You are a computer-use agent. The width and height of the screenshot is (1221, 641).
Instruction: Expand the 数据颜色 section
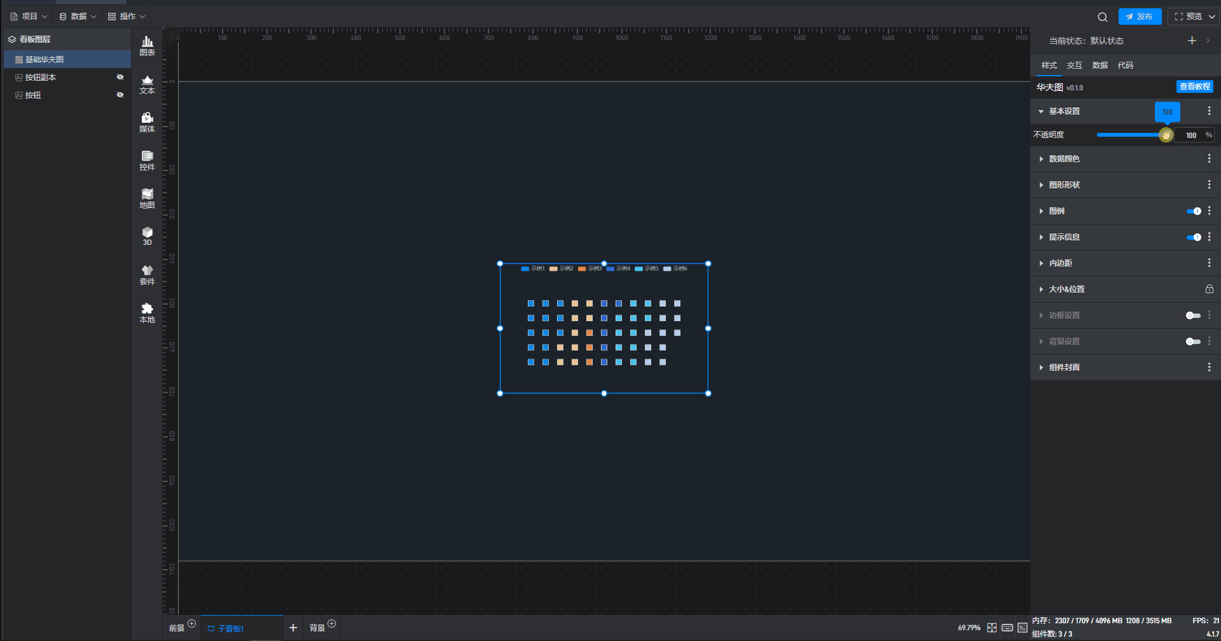pos(1064,159)
